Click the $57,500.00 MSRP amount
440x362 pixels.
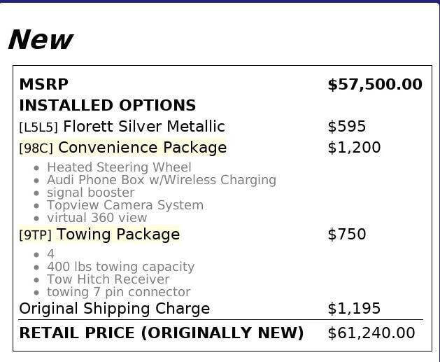pos(374,85)
